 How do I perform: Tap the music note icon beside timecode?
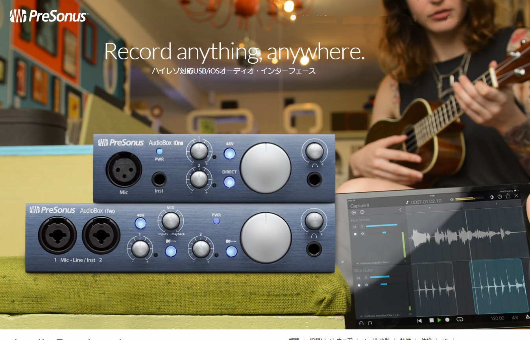click(x=407, y=202)
